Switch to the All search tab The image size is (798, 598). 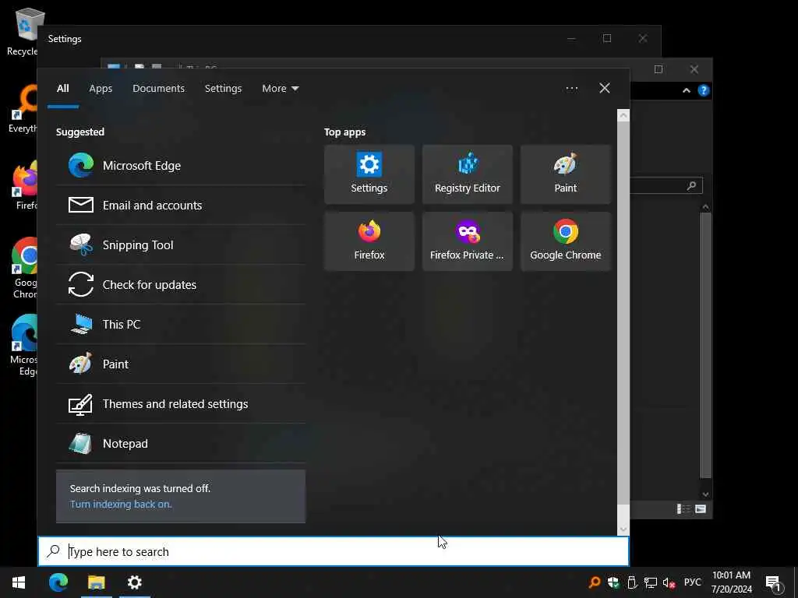[62, 89]
